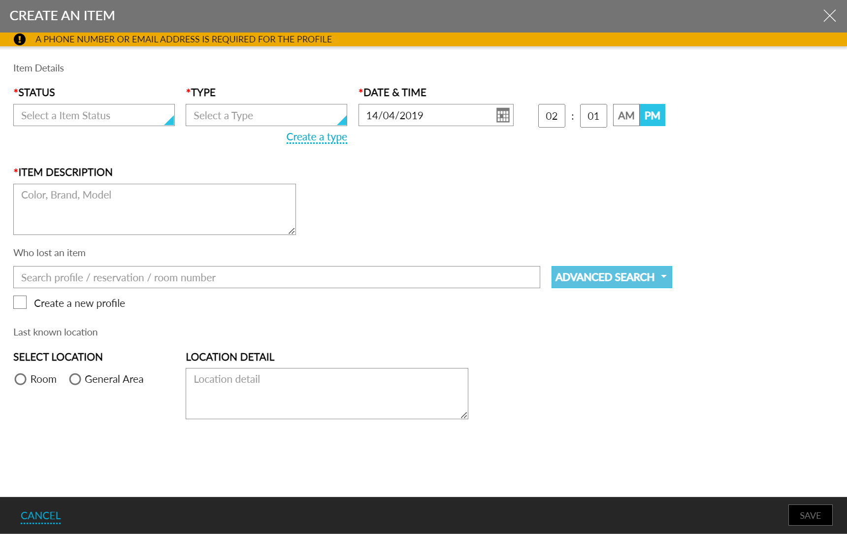The image size is (847, 534).
Task: Click the Cancel link at the bottom
Action: (x=40, y=515)
